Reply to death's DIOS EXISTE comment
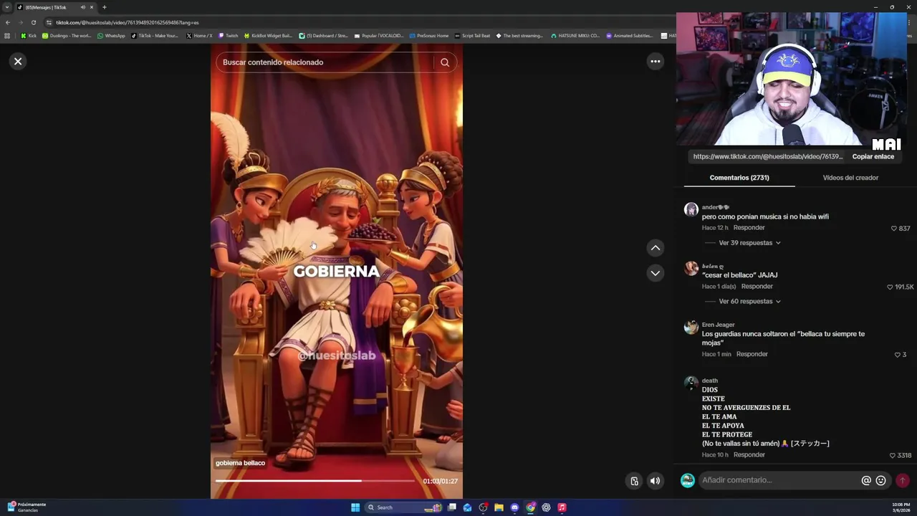The image size is (917, 516). click(x=749, y=455)
